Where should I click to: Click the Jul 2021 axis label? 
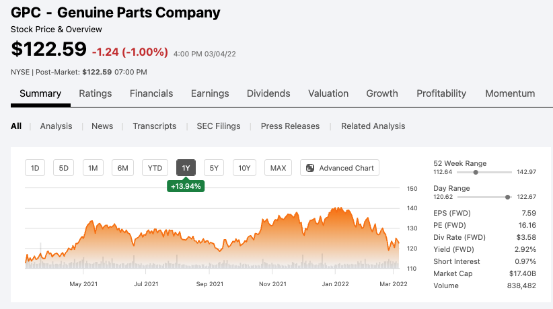coord(146,284)
